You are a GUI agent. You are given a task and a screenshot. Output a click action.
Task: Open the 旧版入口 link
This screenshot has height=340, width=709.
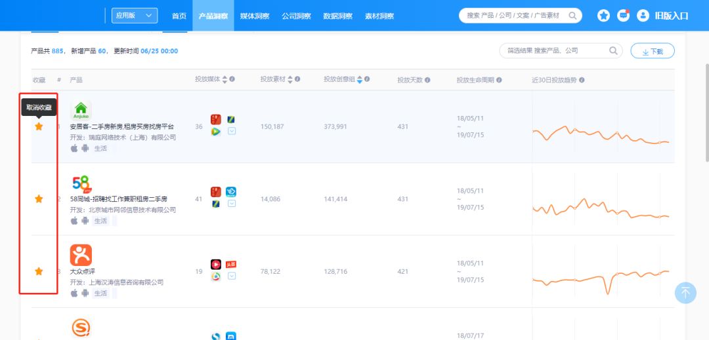click(672, 16)
